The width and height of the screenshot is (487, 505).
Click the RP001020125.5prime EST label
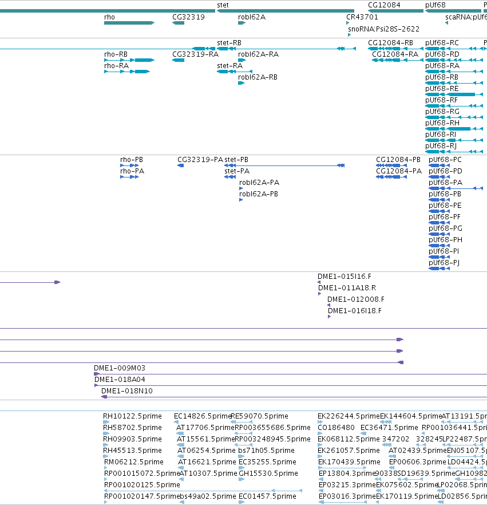tap(142, 485)
